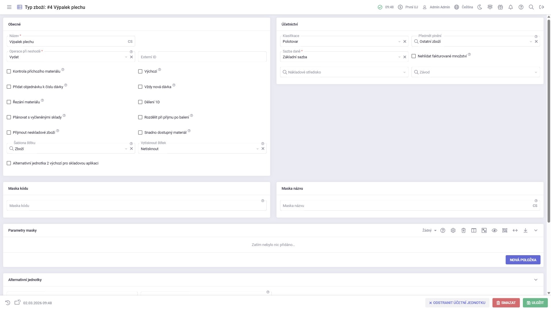Click the gift icon in header
551x310 pixels.
click(x=500, y=7)
